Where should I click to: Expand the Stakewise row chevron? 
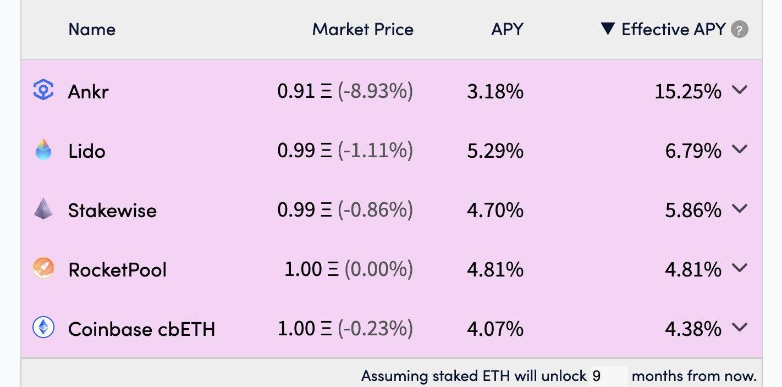[740, 208]
